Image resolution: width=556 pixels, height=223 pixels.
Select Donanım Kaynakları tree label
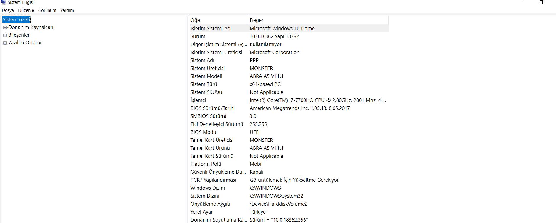click(x=31, y=27)
